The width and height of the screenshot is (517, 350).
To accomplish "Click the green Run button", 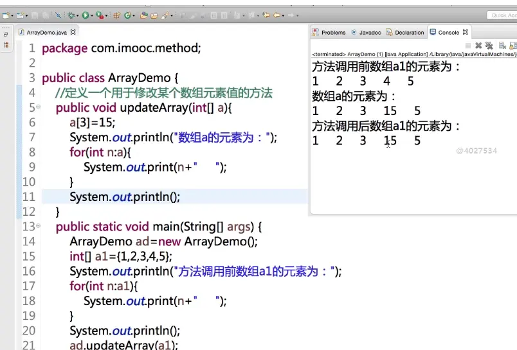I will (85, 15).
